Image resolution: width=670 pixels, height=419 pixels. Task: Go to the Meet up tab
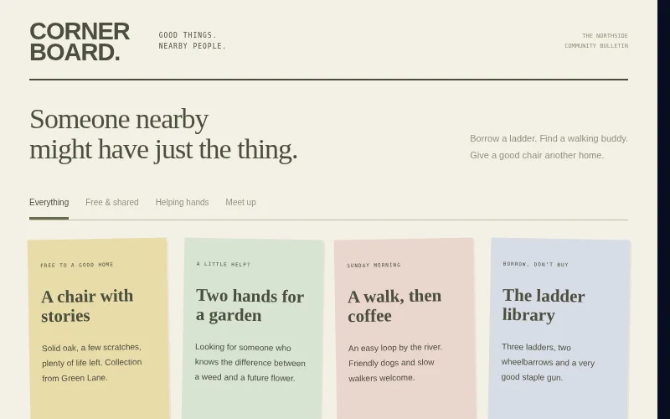coord(240,202)
